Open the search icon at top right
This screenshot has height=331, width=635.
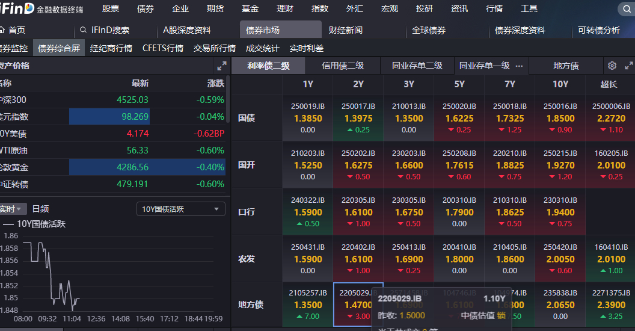[x=626, y=9]
